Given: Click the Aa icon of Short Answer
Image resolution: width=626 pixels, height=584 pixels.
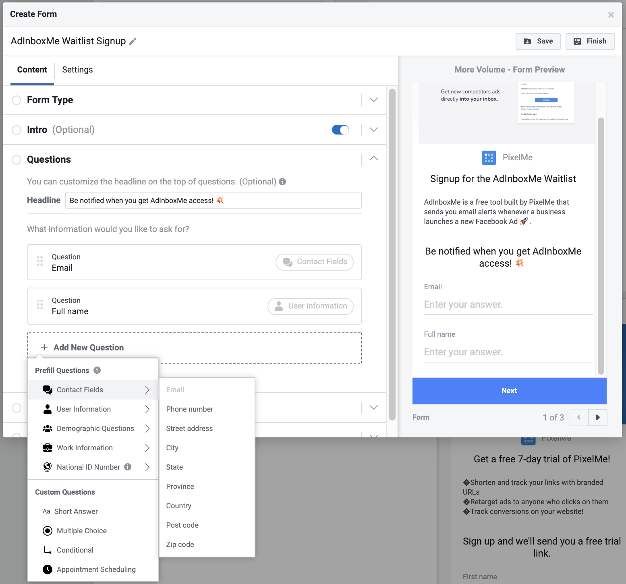Looking at the screenshot, I should (x=46, y=512).
